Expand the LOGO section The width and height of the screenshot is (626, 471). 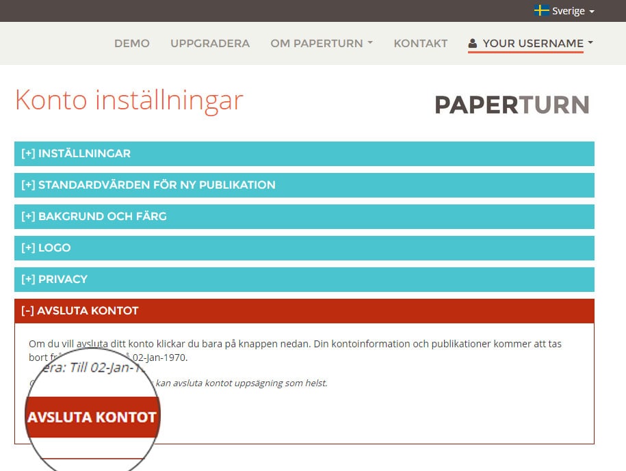tap(304, 248)
